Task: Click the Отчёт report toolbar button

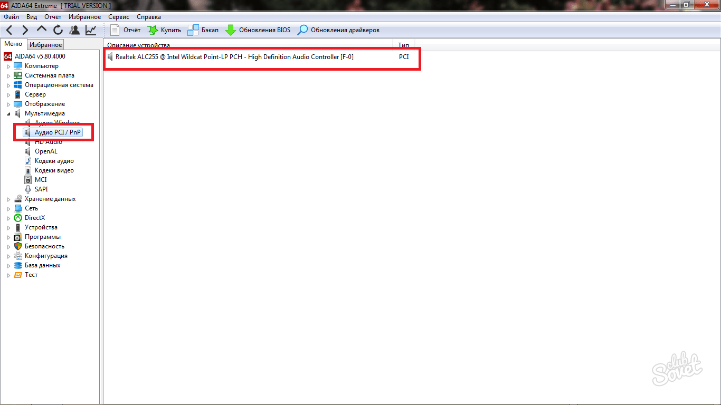Action: (126, 30)
